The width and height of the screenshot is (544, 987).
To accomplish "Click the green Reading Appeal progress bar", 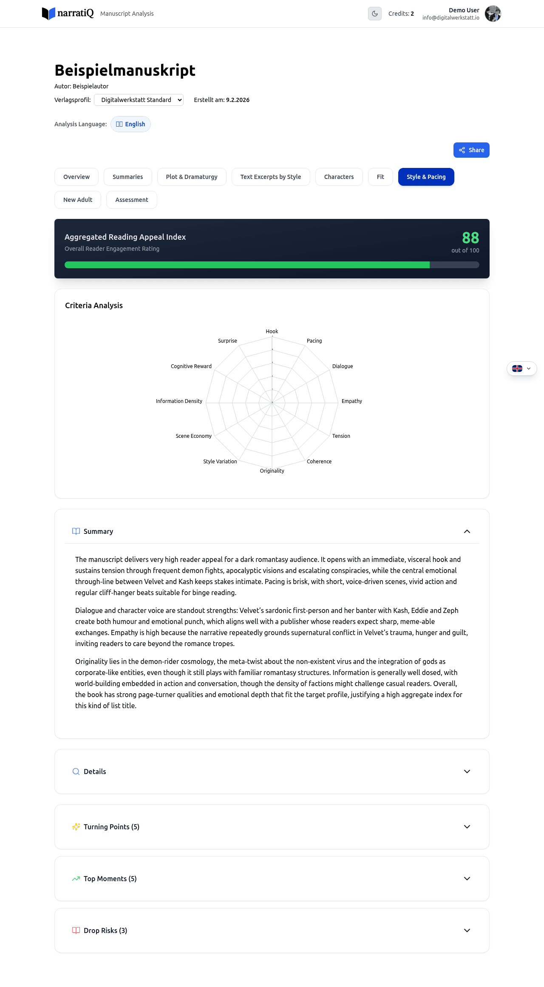I will click(246, 264).
